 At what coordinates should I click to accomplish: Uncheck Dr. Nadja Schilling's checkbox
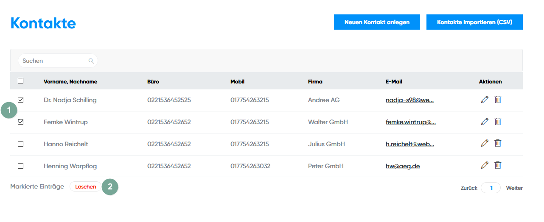(x=21, y=100)
